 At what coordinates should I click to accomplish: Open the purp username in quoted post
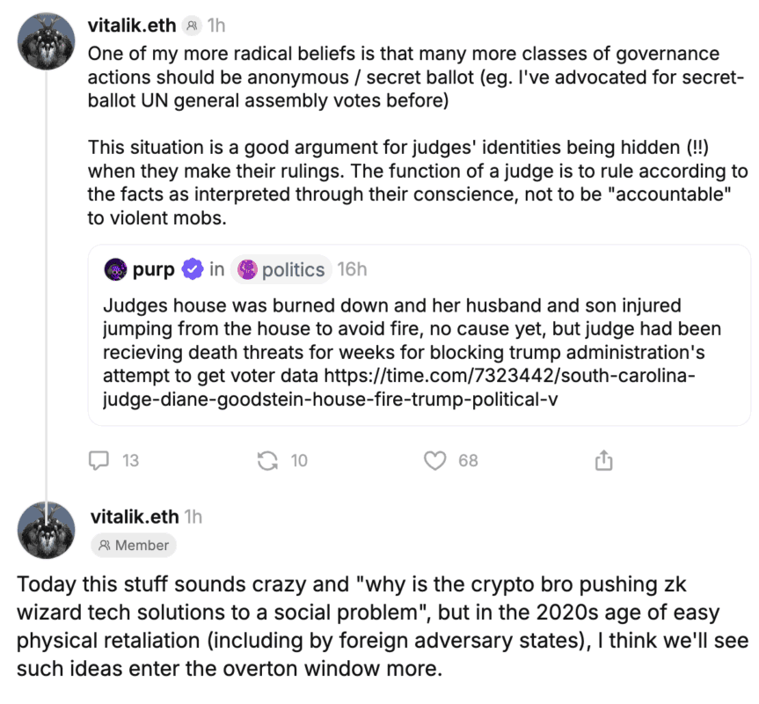pyautogui.click(x=153, y=270)
